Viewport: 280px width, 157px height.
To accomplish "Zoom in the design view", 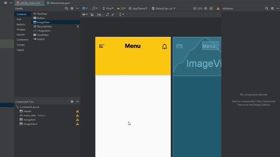I will click(206, 8).
